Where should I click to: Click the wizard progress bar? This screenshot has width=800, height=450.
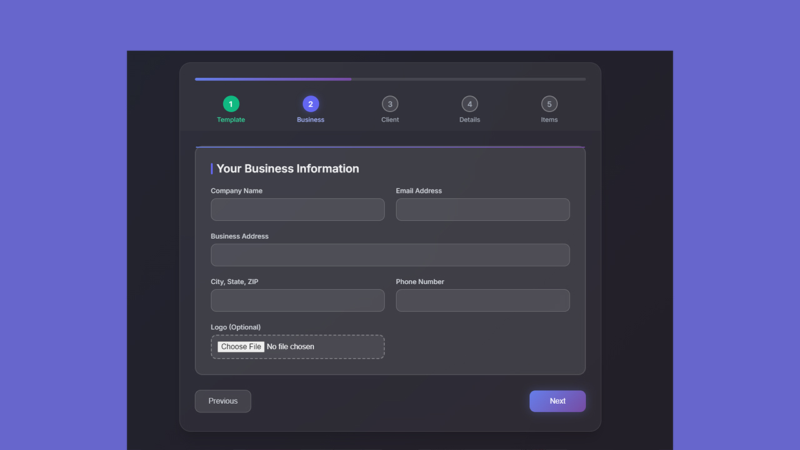(x=390, y=79)
